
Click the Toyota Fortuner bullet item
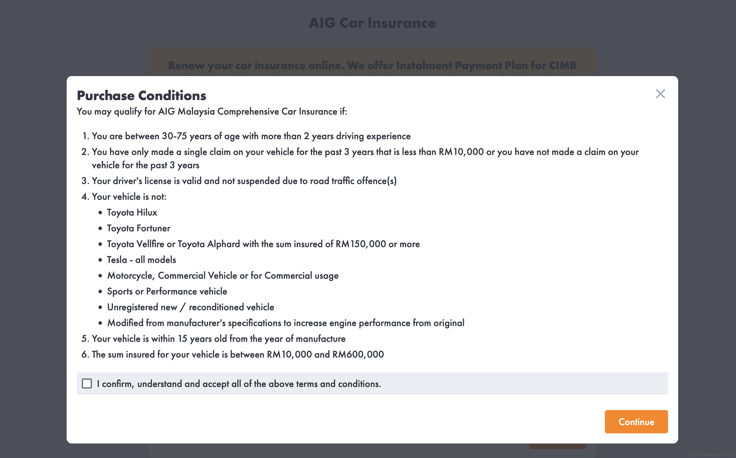tap(138, 228)
